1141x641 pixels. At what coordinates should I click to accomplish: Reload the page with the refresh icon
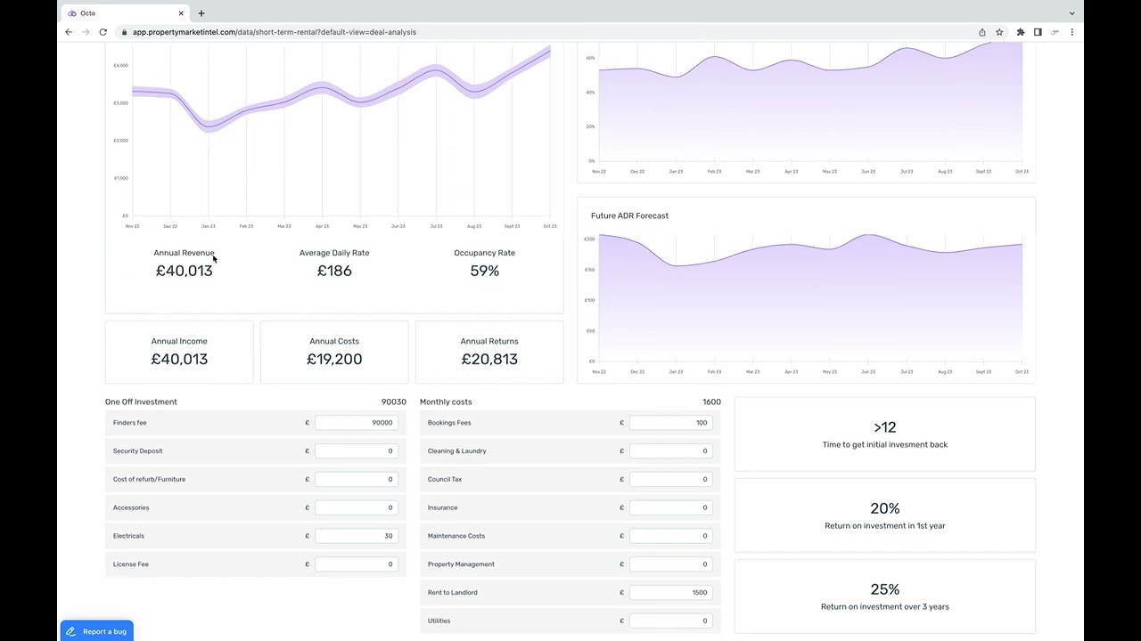pyautogui.click(x=103, y=32)
